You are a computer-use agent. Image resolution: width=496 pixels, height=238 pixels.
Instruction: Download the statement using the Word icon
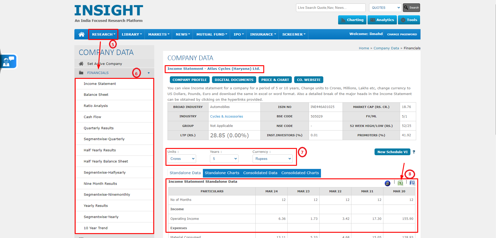pyautogui.click(x=412, y=183)
